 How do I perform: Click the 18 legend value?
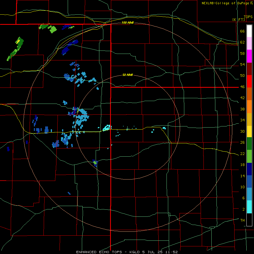[242, 165]
